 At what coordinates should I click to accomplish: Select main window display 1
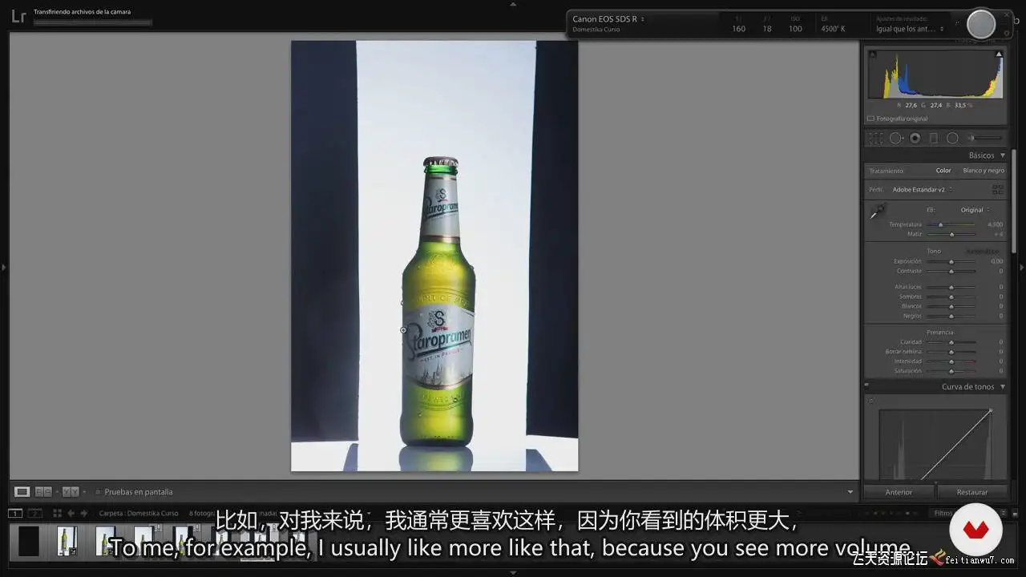(x=15, y=513)
